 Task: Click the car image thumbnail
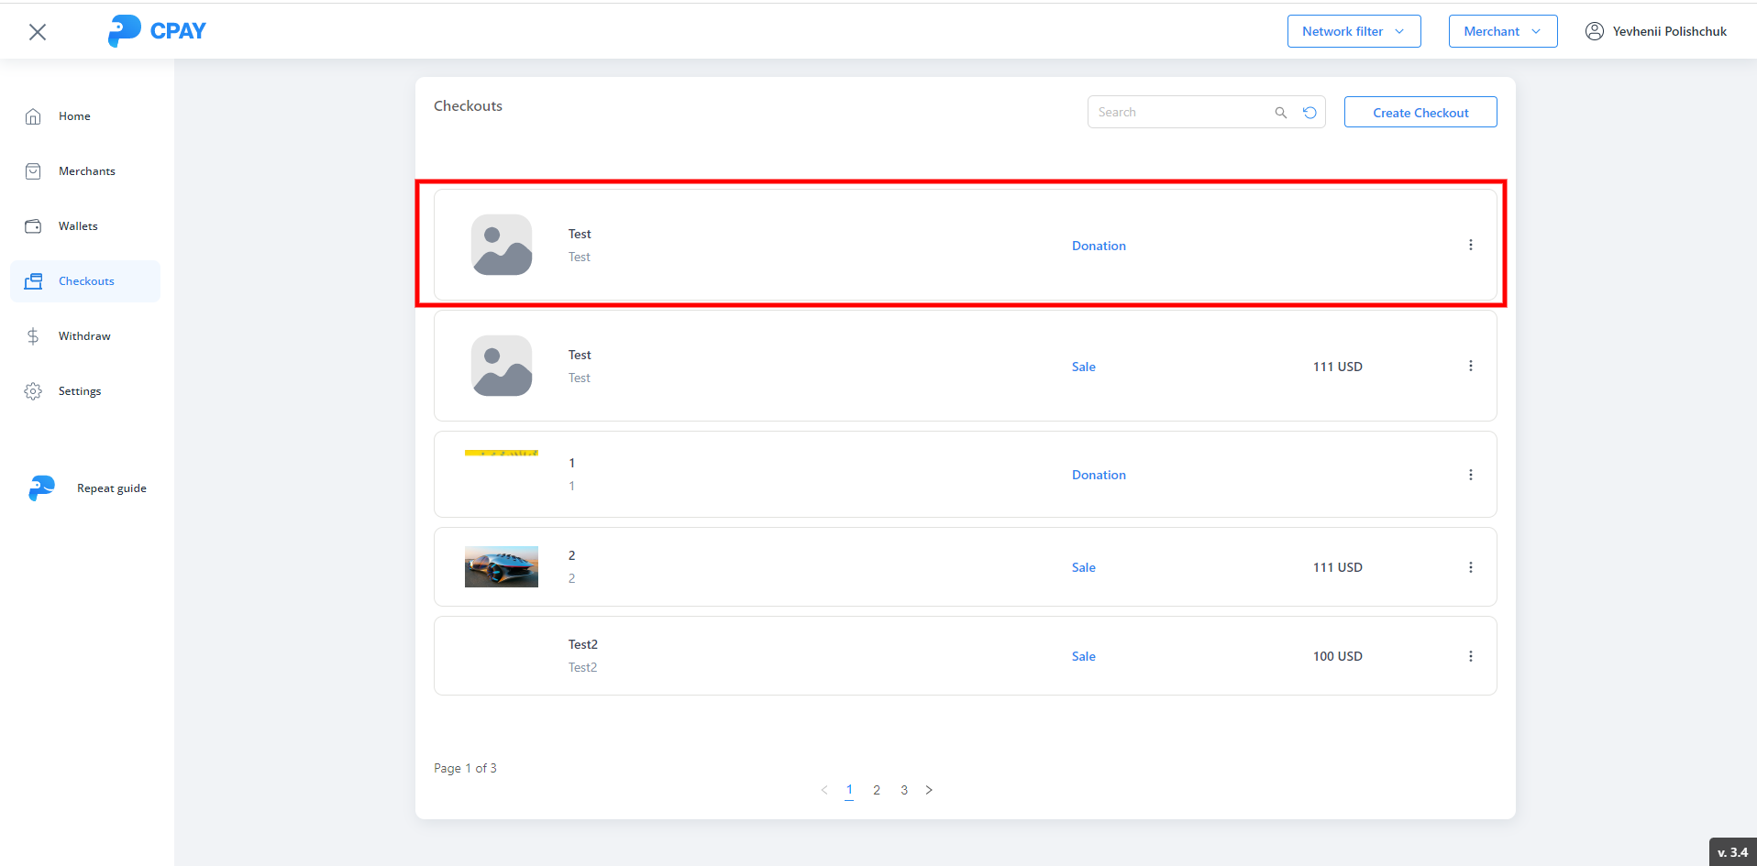pos(502,567)
